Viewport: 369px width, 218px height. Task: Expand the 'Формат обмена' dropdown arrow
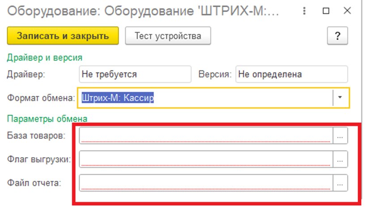340,98
